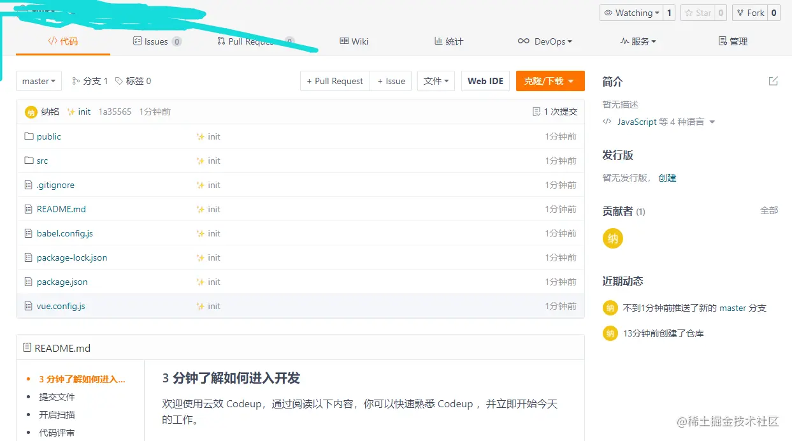792x441 pixels.
Task: Edit the 简介 description via pencil icon
Action: pos(773,81)
